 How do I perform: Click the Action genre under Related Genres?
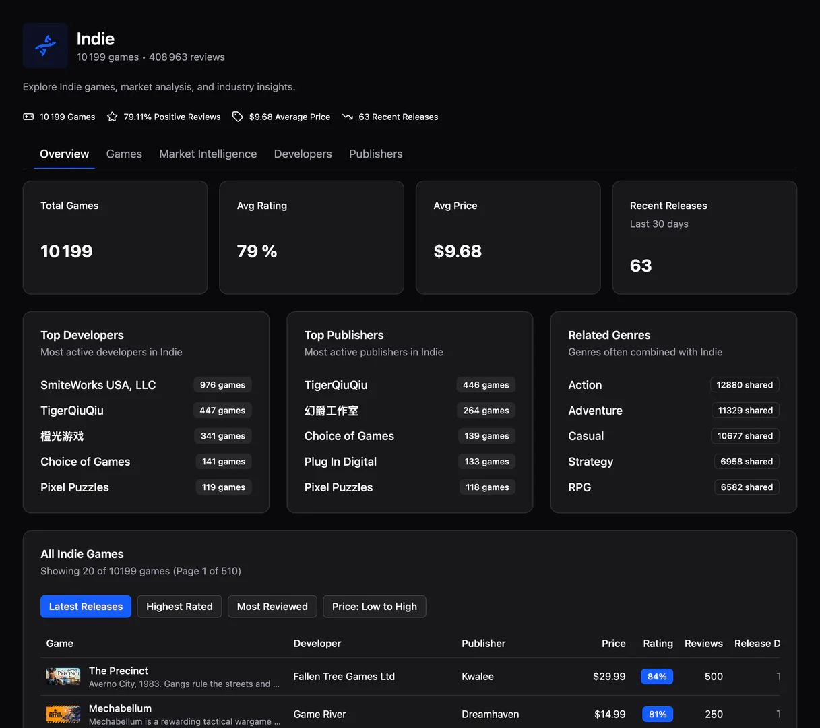(584, 384)
